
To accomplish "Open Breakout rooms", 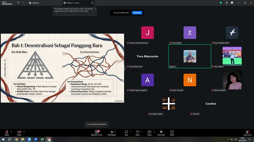I will (97, 133).
